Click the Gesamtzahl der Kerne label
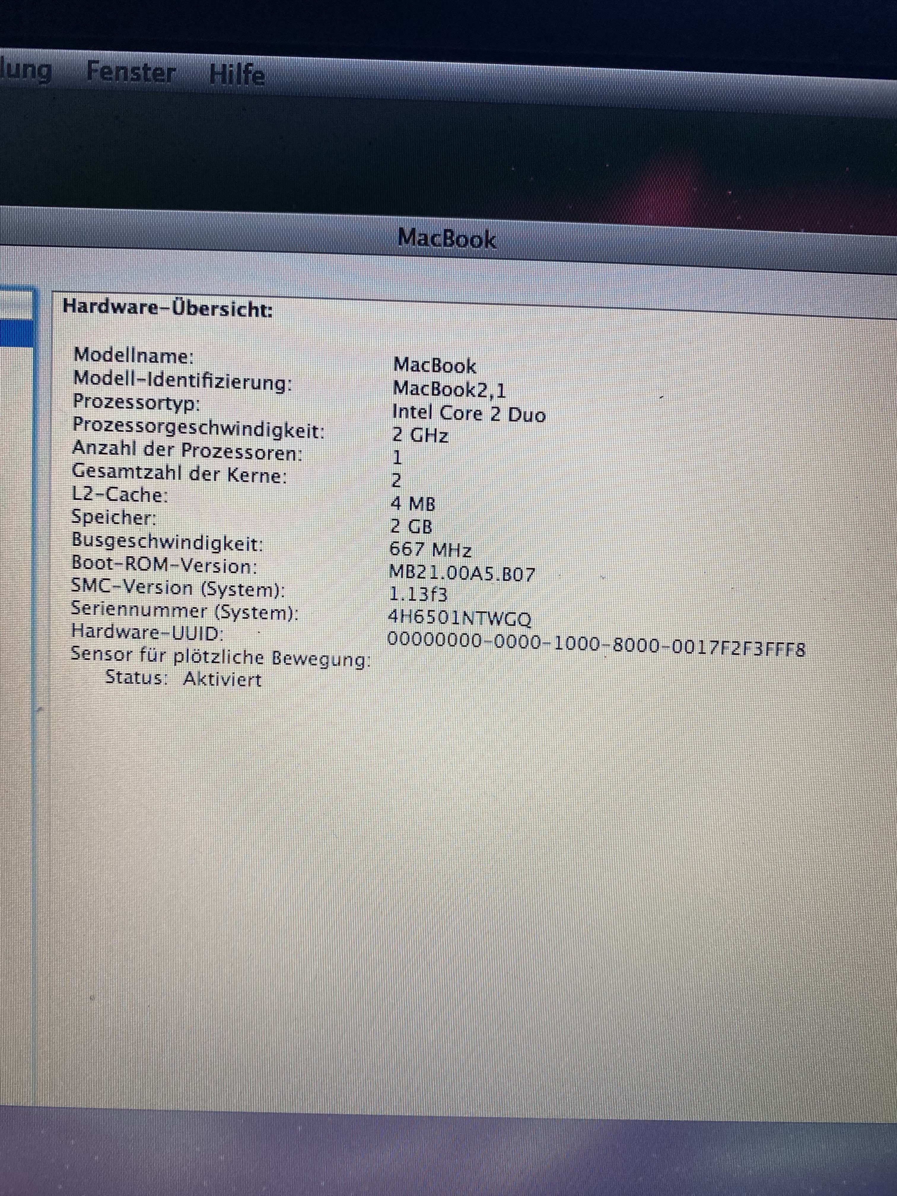This screenshot has width=897, height=1196. 179,474
